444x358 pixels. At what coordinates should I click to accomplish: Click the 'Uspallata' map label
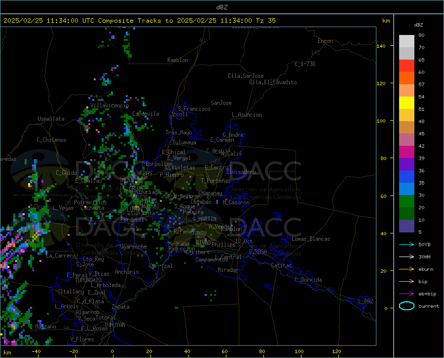point(51,119)
